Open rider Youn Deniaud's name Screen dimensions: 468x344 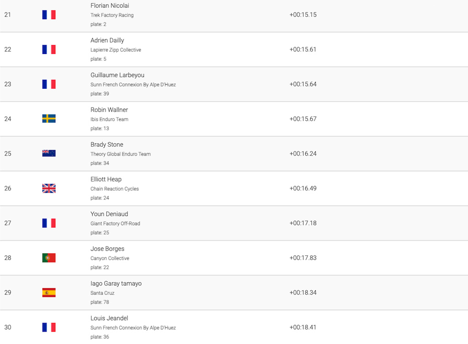click(x=109, y=214)
